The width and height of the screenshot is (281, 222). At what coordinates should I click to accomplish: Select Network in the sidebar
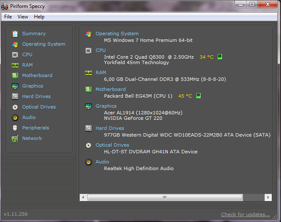click(x=32, y=138)
